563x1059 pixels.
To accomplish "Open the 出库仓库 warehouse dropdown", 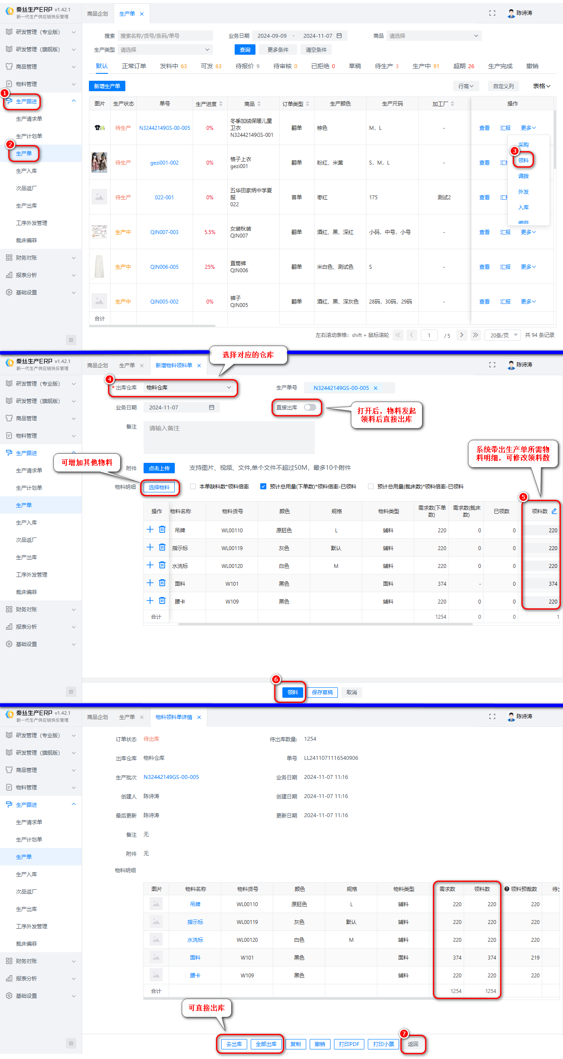I will tap(189, 387).
